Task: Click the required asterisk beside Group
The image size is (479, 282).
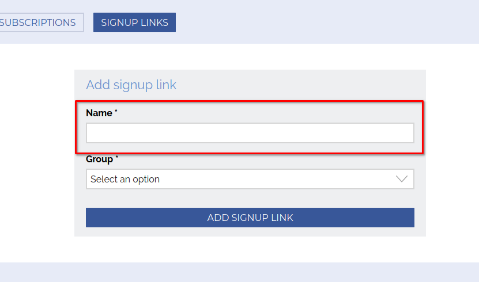Action: coord(117,157)
